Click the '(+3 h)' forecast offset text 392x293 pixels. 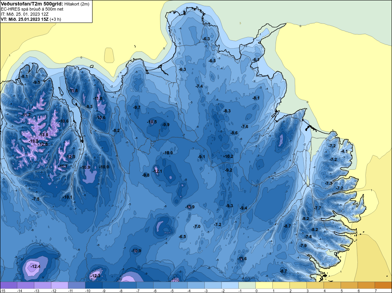click(x=55, y=19)
